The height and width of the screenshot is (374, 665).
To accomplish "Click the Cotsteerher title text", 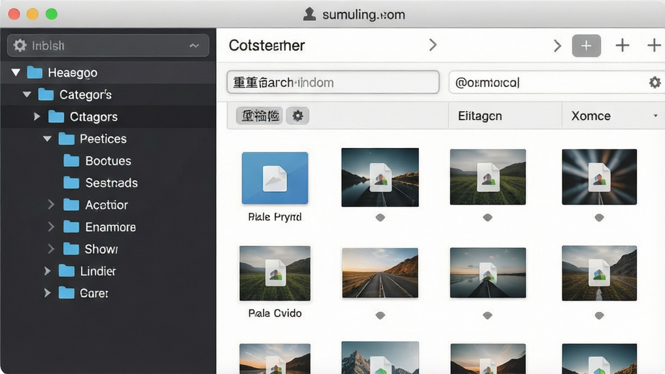I will pyautogui.click(x=267, y=45).
